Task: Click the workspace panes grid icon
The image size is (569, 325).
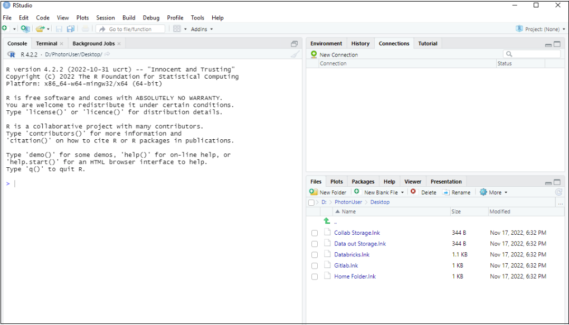Action: (x=177, y=28)
